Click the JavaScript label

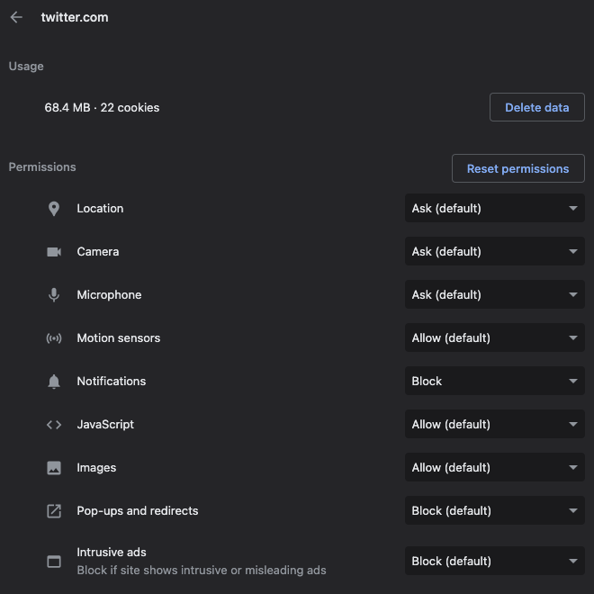[105, 424]
